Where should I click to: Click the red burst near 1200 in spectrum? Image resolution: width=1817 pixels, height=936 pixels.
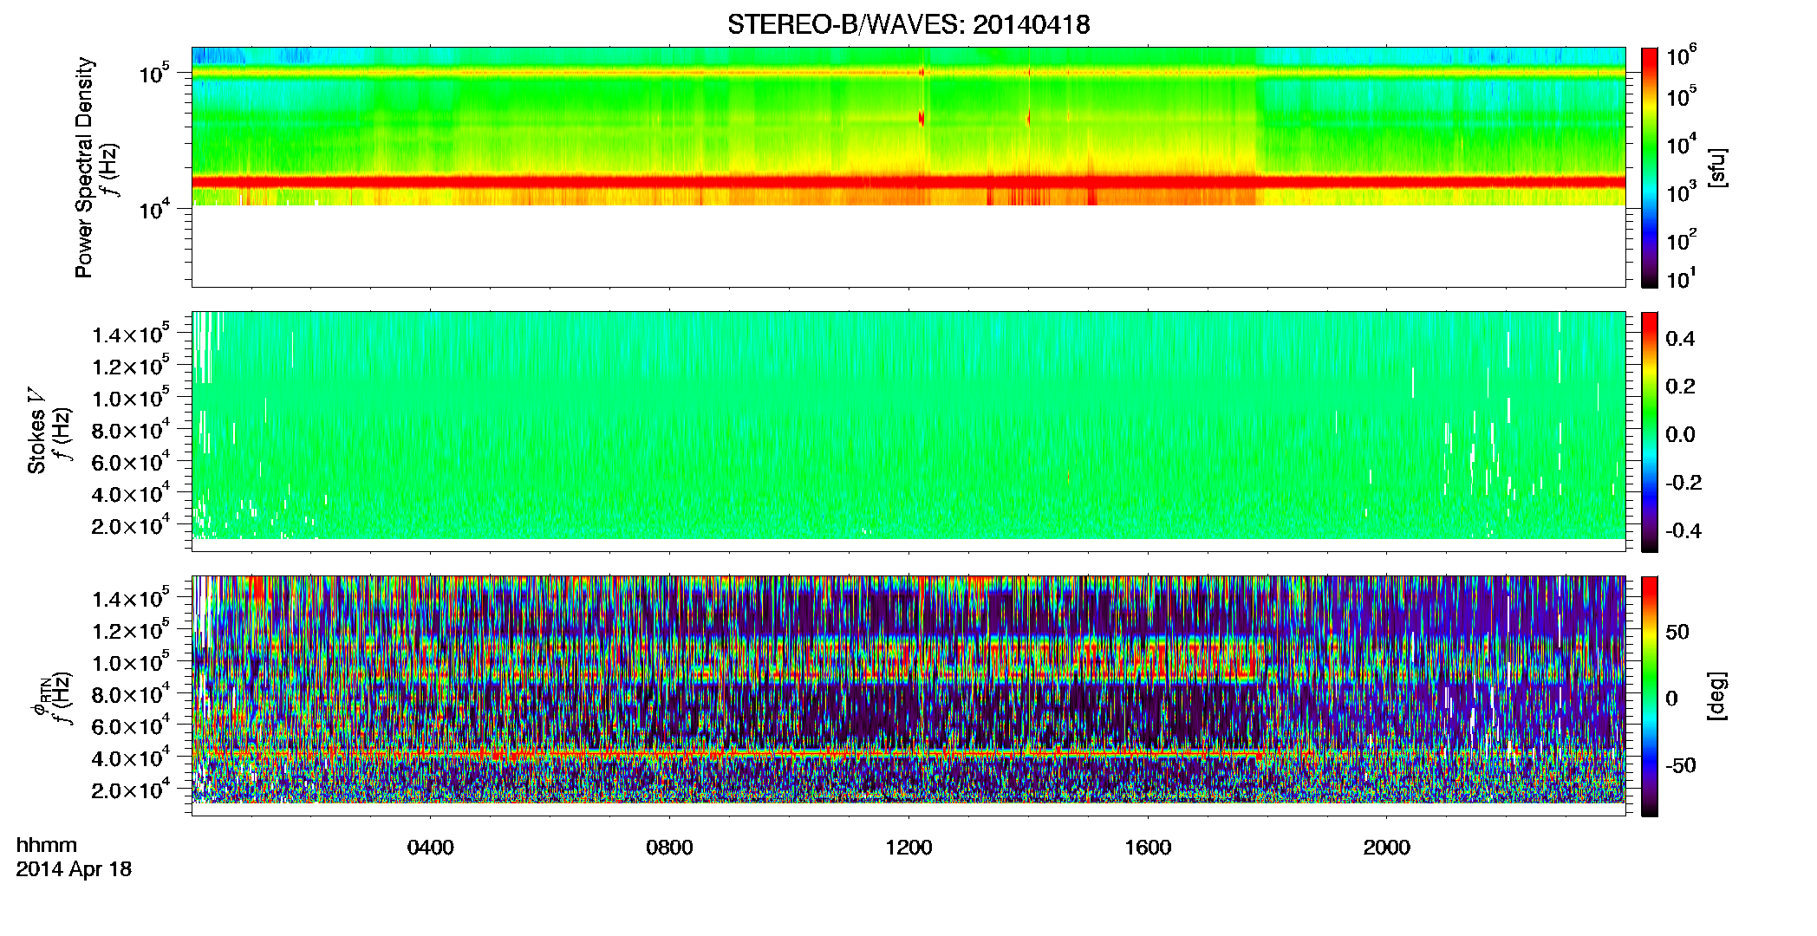[x=922, y=118]
